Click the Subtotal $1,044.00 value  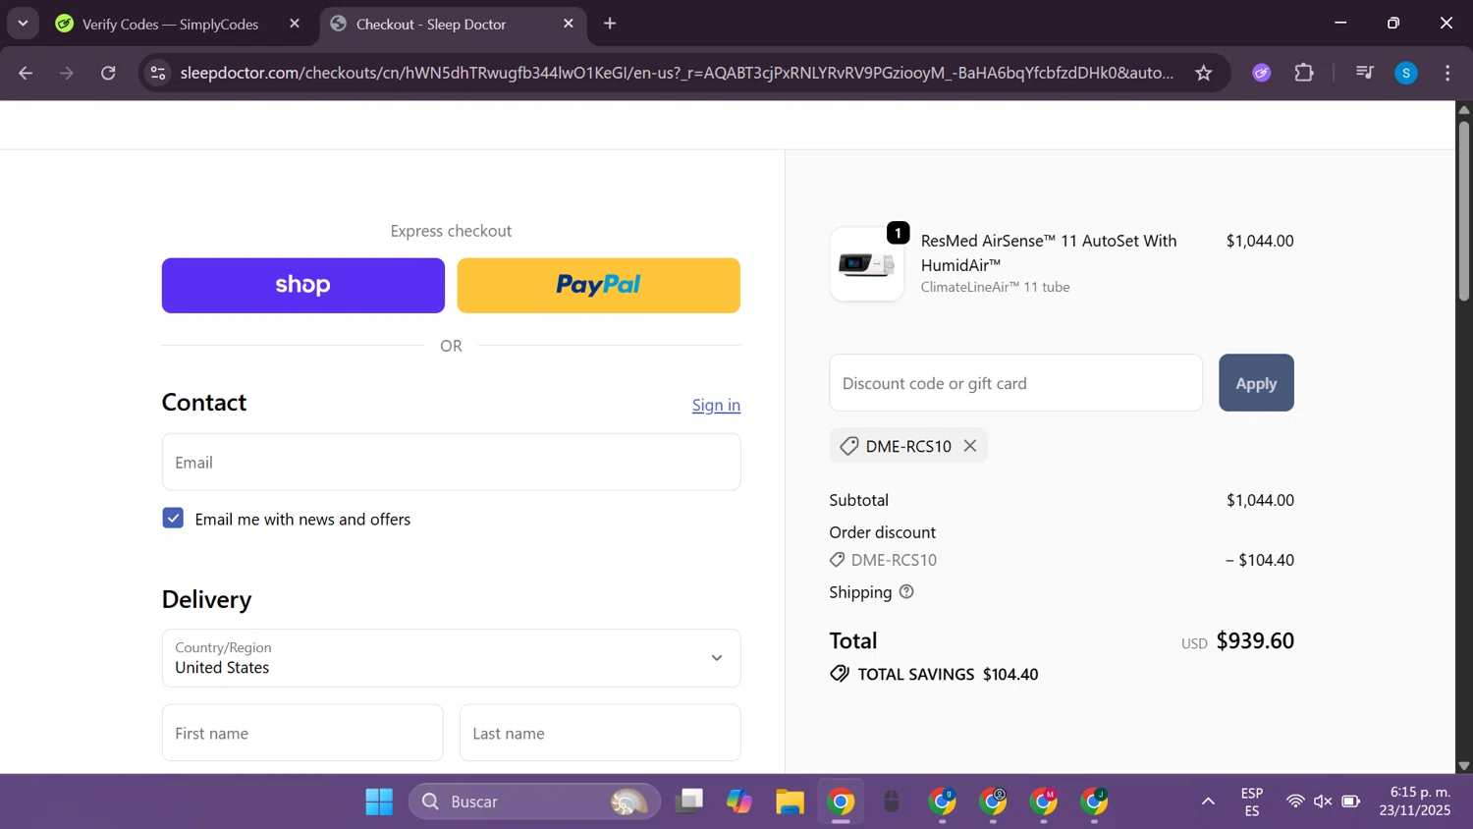point(1260,500)
